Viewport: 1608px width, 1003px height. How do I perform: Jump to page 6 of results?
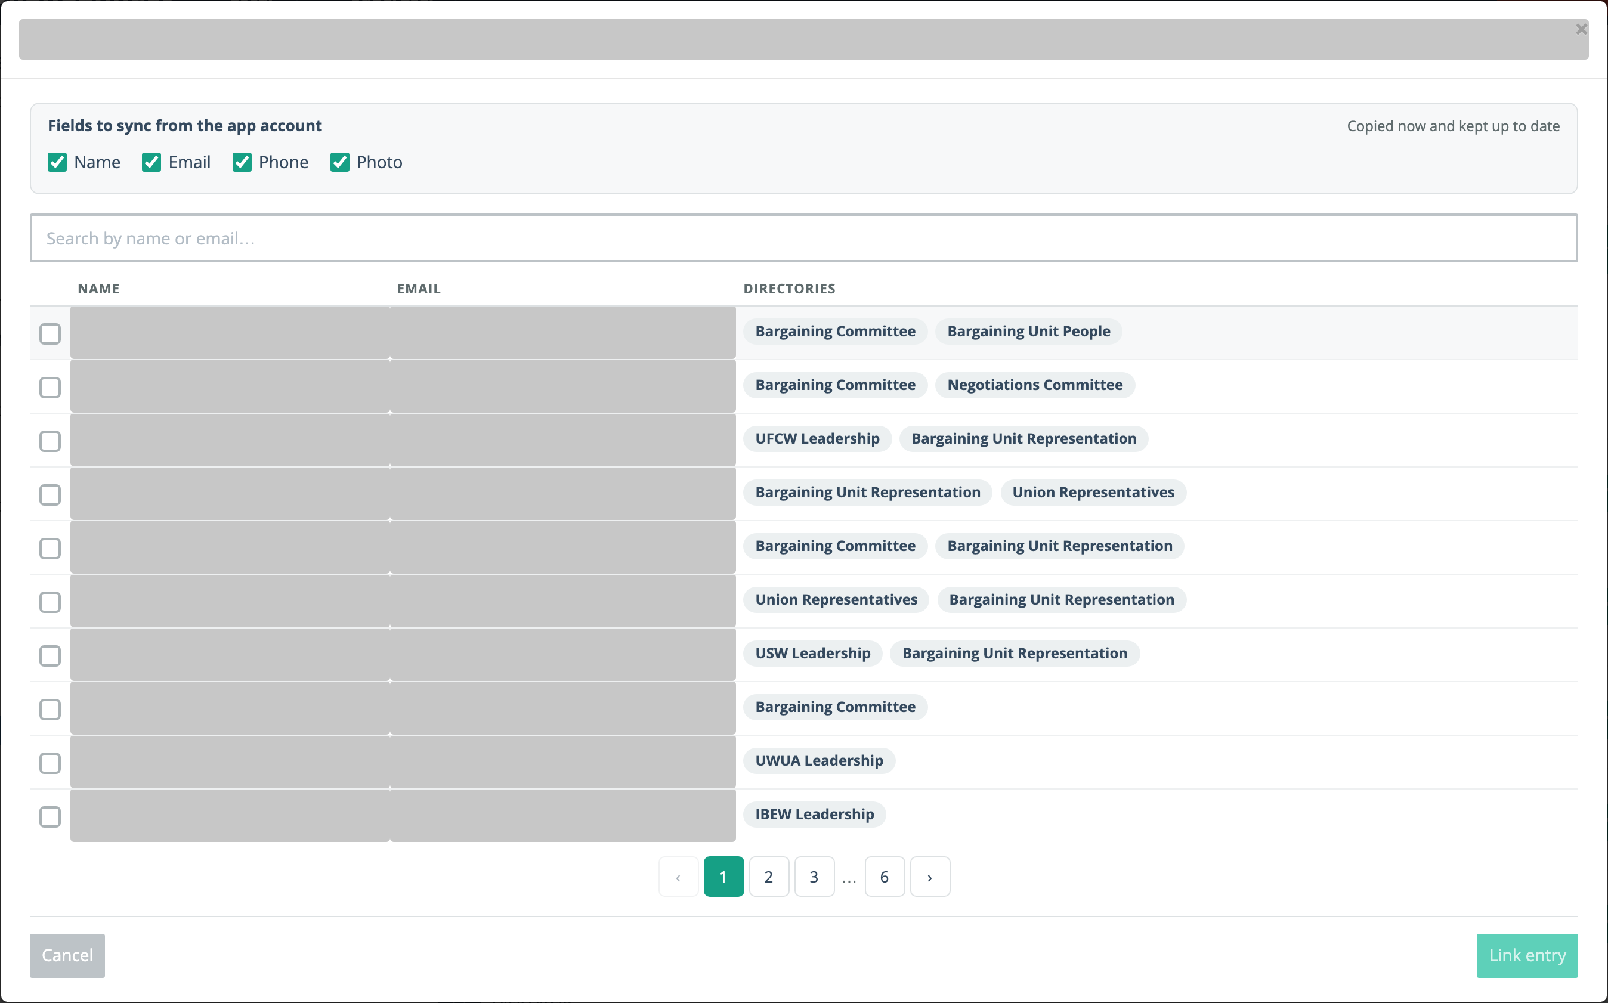click(885, 877)
